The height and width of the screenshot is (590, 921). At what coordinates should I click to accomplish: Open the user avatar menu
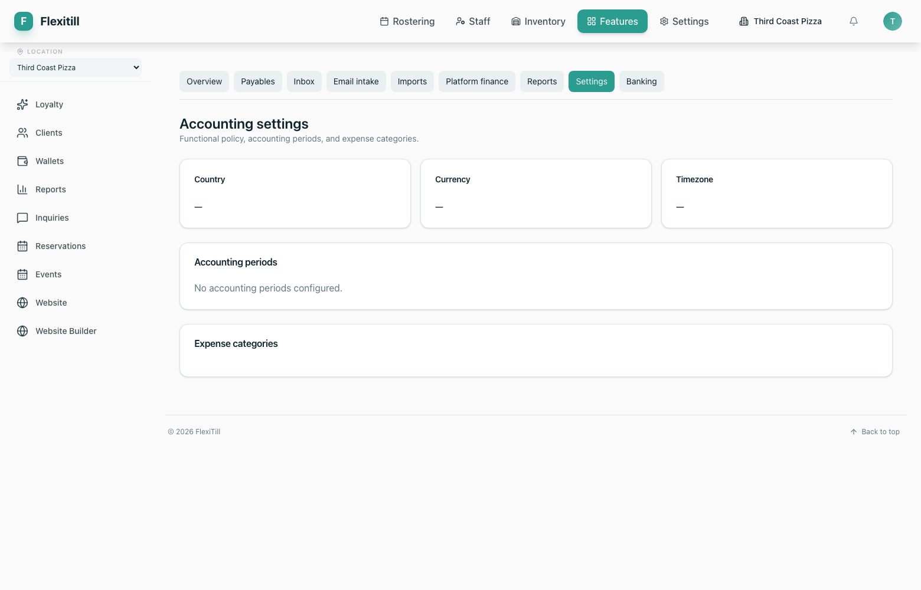coord(893,21)
